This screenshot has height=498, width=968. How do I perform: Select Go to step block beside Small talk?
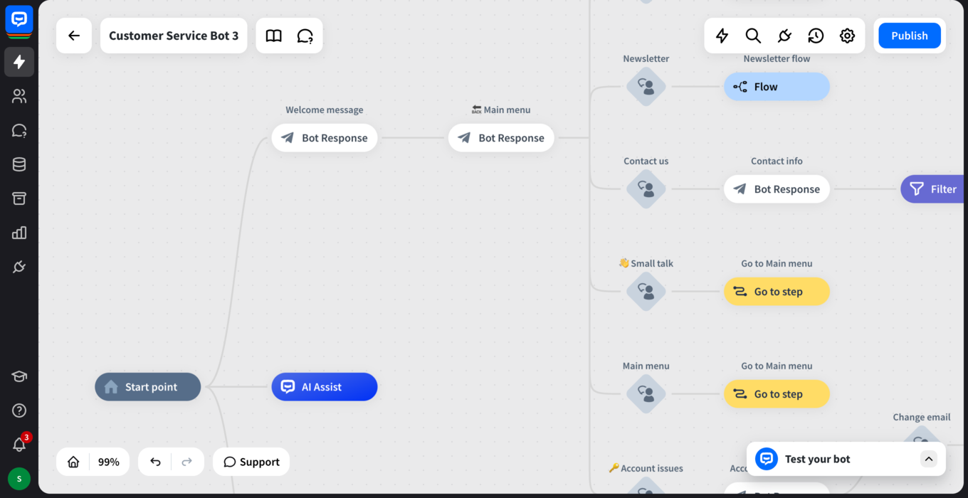point(777,292)
